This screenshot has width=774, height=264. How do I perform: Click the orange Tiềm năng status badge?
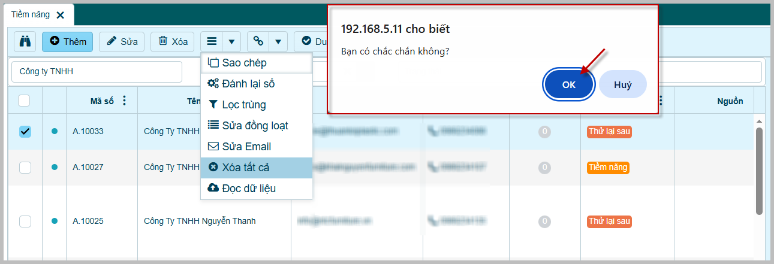(x=608, y=168)
